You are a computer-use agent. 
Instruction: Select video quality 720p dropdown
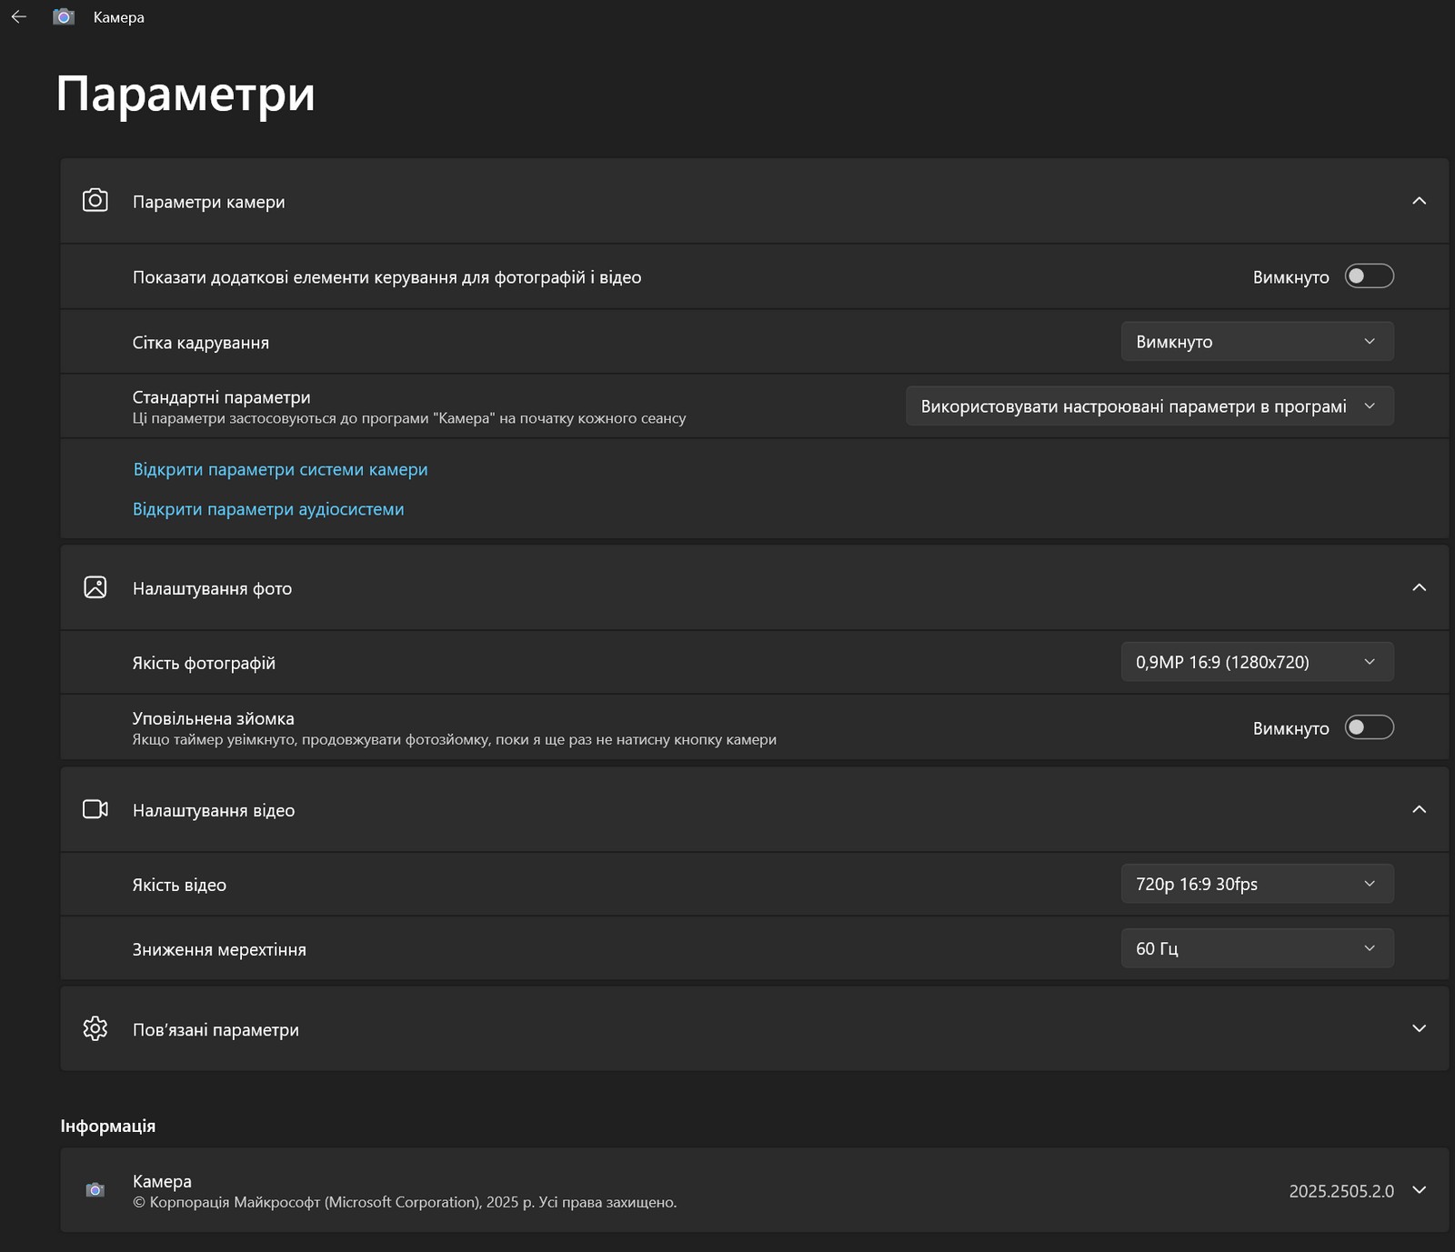click(1257, 884)
